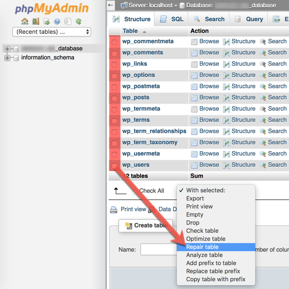Click Structure icon for wp_posts row
The image size is (289, 289).
(227, 98)
